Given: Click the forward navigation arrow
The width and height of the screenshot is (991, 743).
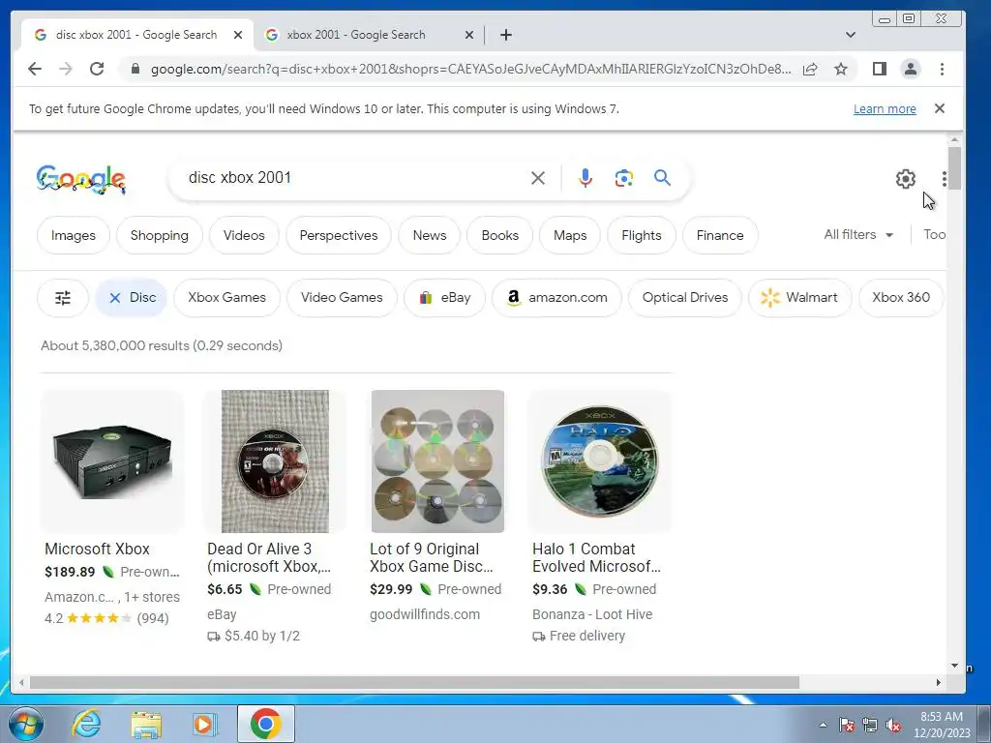Looking at the screenshot, I should 66,69.
